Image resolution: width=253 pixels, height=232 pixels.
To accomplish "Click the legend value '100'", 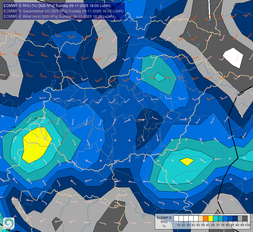I will coord(247,225).
